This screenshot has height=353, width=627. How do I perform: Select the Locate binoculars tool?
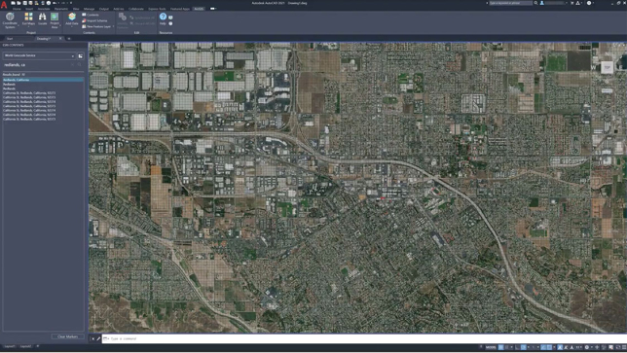(43, 18)
